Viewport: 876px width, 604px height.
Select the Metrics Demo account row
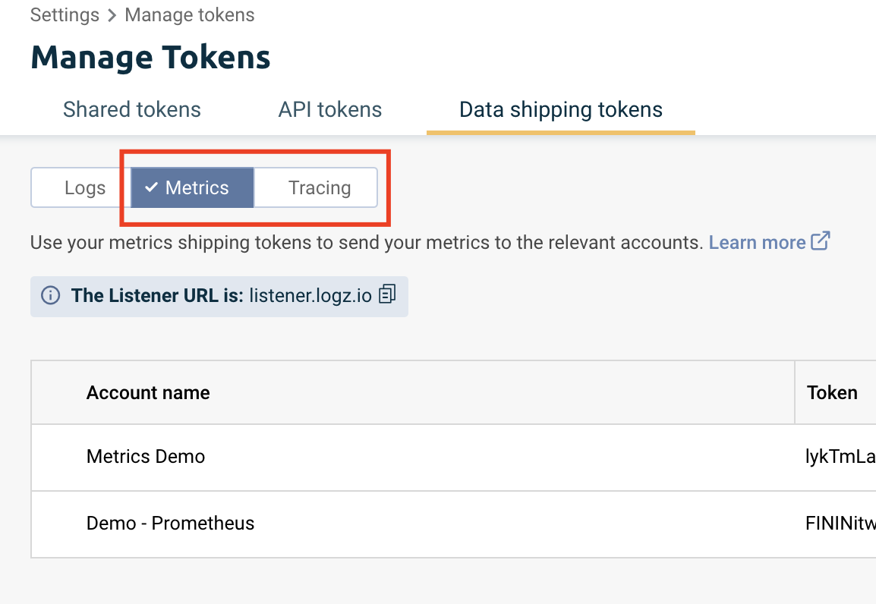point(454,458)
